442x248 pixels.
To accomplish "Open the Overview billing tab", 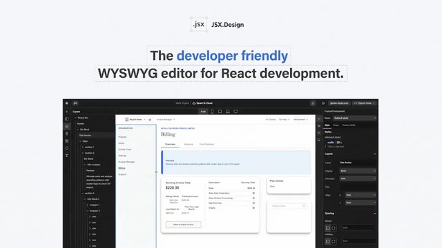I will tap(170, 144).
